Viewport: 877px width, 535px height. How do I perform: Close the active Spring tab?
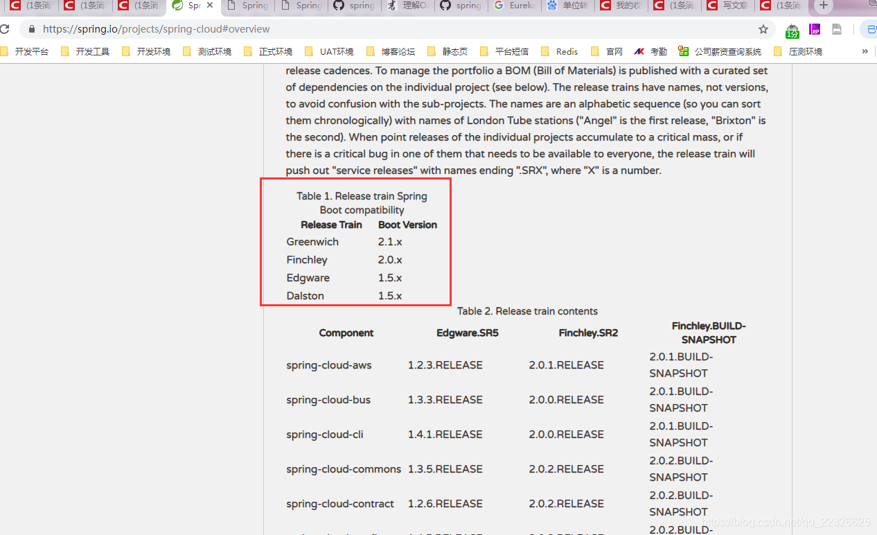[211, 6]
